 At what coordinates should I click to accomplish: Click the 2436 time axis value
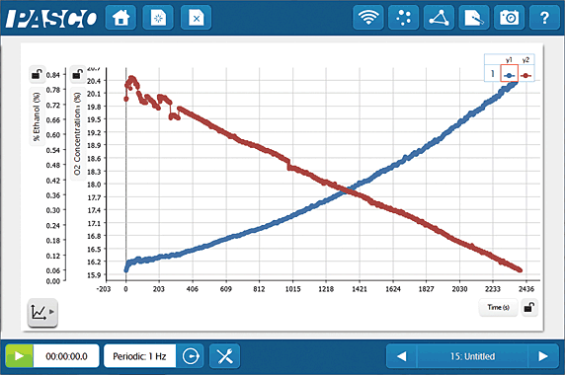[x=526, y=289]
